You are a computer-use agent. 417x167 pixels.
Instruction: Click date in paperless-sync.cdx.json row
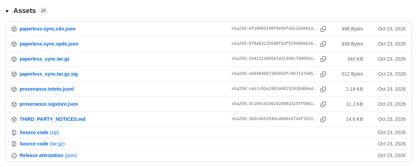point(392,29)
